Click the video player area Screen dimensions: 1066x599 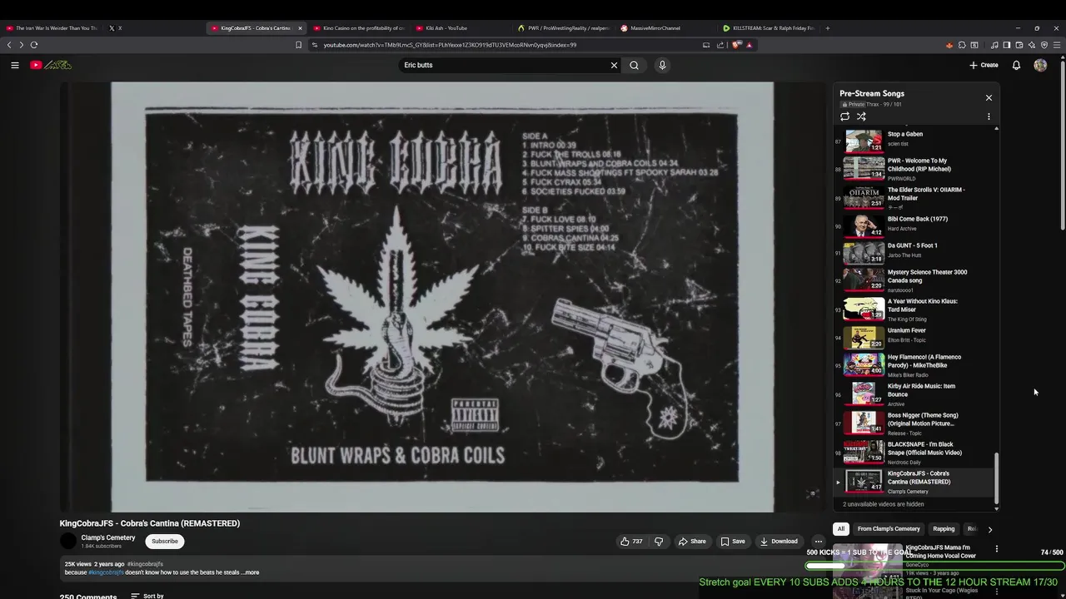click(x=442, y=297)
